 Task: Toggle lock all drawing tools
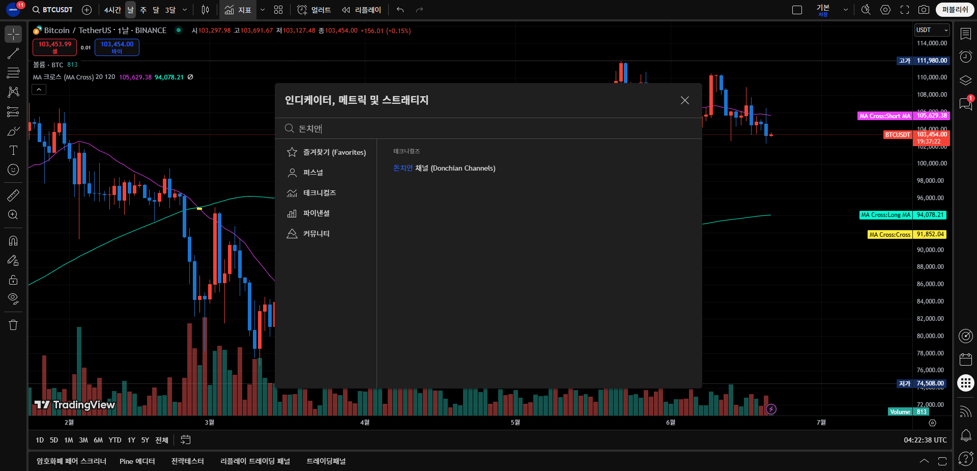click(13, 280)
